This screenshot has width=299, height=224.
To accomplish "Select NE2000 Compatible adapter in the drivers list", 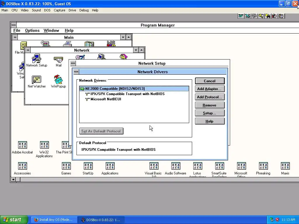I will click(x=134, y=89).
